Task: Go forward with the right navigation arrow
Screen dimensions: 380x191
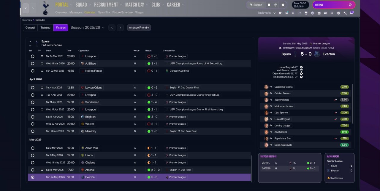Action: coord(33,8)
